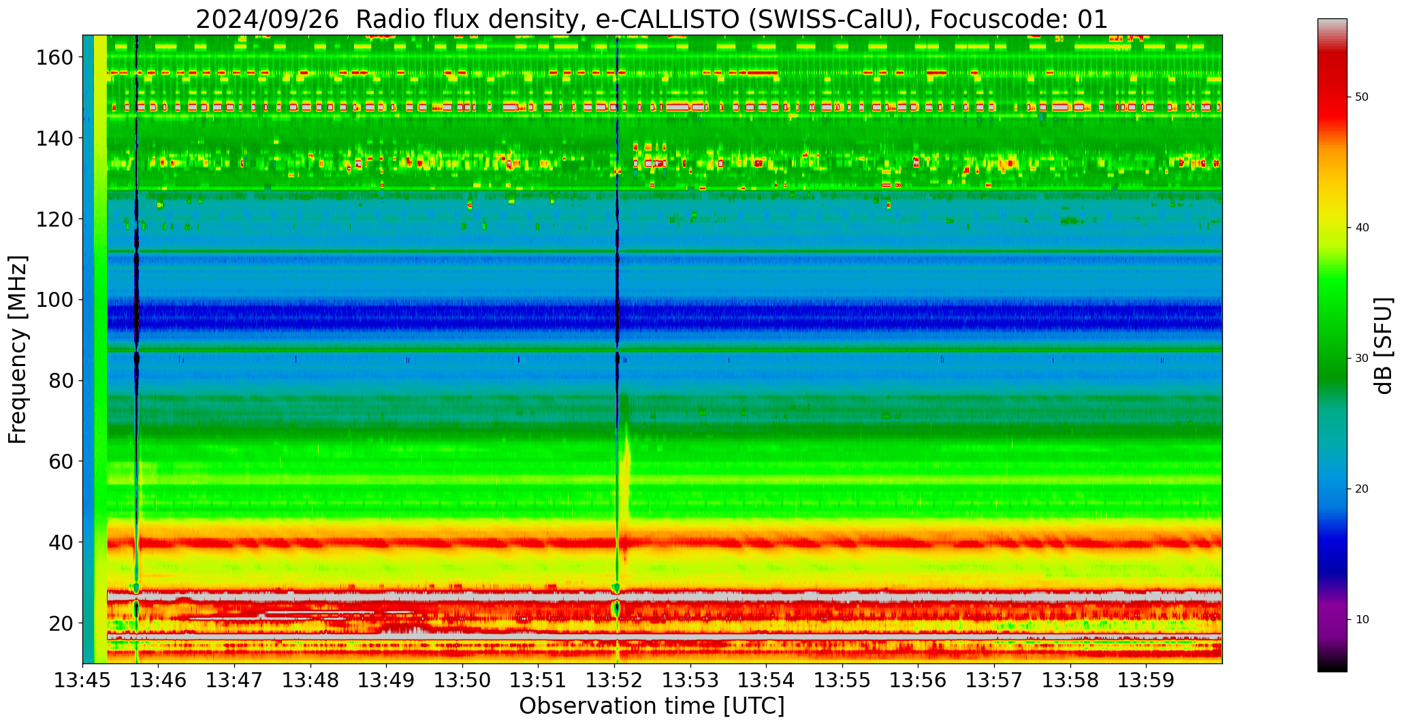The width and height of the screenshot is (1404, 726).
Task: Click the 13:54 time tick label
Action: 766,680
